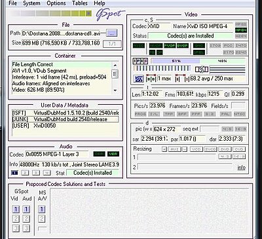Click the 624 x 272 picture size field
The height and width of the screenshot is (239, 262).
(x=167, y=129)
